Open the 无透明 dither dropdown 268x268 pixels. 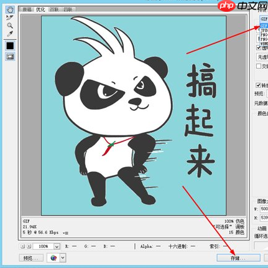(262, 57)
